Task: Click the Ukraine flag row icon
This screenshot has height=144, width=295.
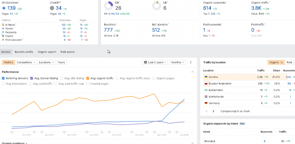Action: pos(206,77)
